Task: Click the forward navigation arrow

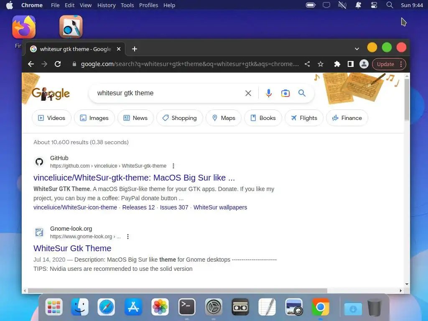Action: coord(44,64)
